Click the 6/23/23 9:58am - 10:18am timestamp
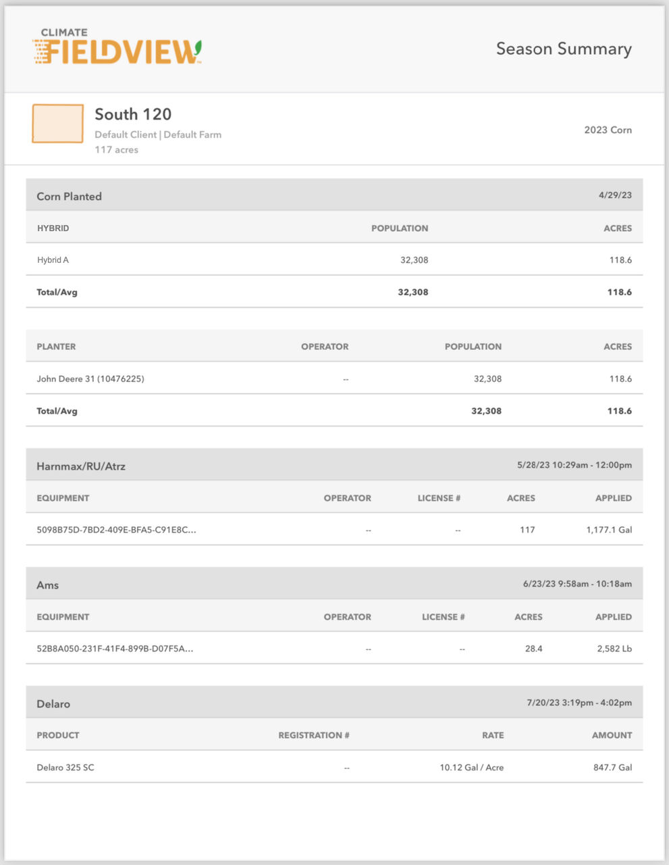Image resolution: width=669 pixels, height=865 pixels. pyautogui.click(x=577, y=584)
